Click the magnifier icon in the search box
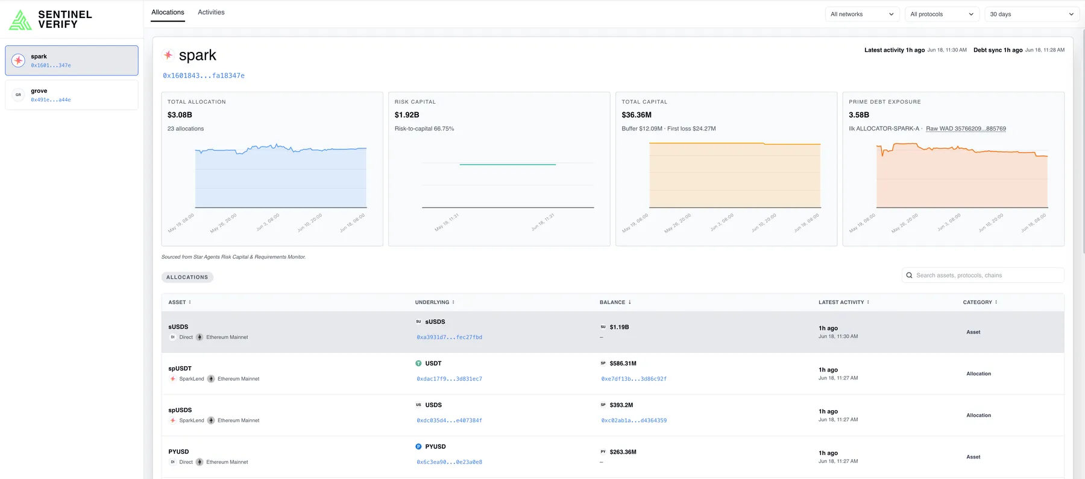Image resolution: width=1085 pixels, height=479 pixels. point(909,275)
